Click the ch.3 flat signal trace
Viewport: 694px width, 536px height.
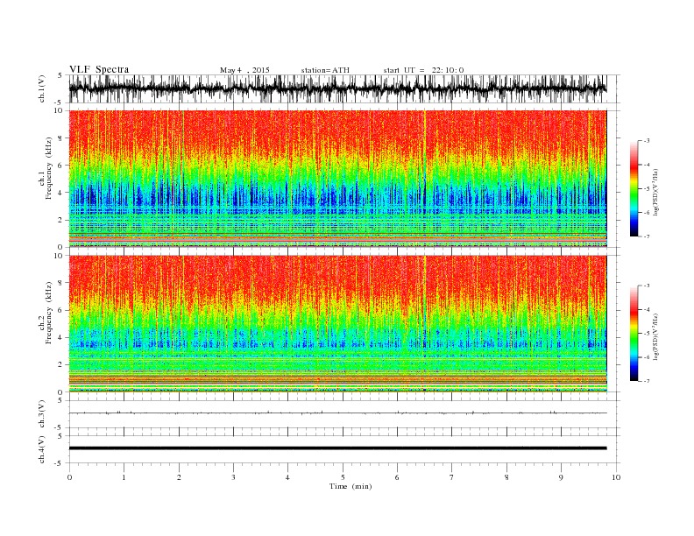tap(337, 413)
